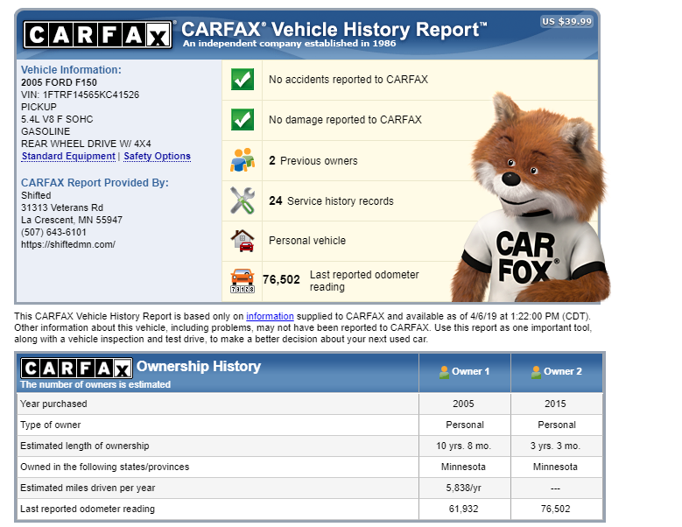Image resolution: width=682 pixels, height=527 pixels.
Task: Click the dealer phone number (507) 643-6101
Action: [x=53, y=232]
